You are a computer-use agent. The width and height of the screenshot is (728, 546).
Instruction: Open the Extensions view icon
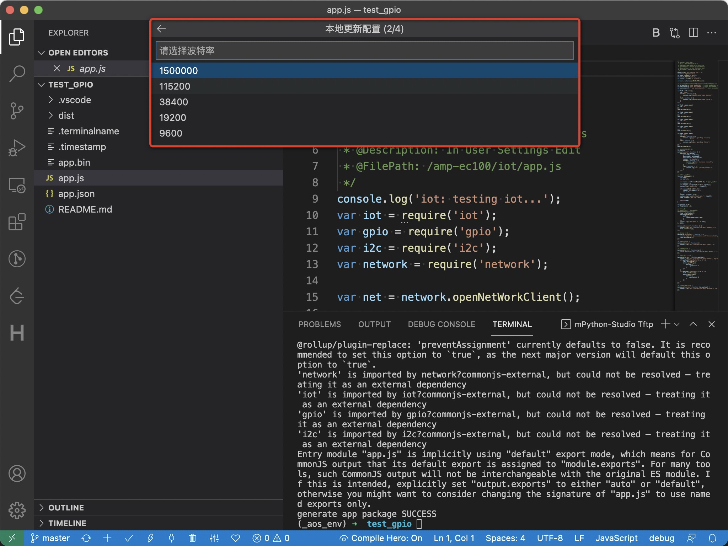[17, 222]
